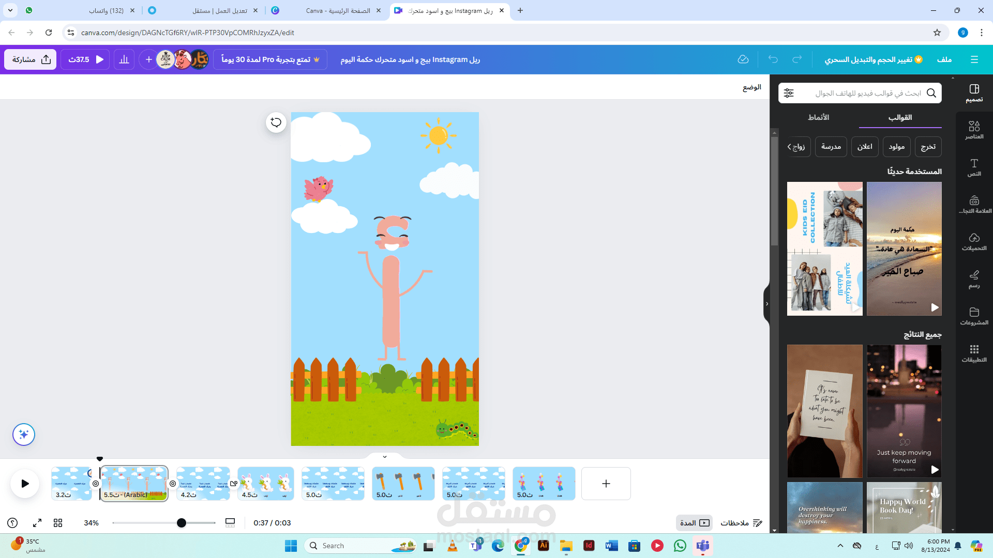Expand Chrome tab search dropdown arrow
The image size is (993, 558).
(x=10, y=10)
